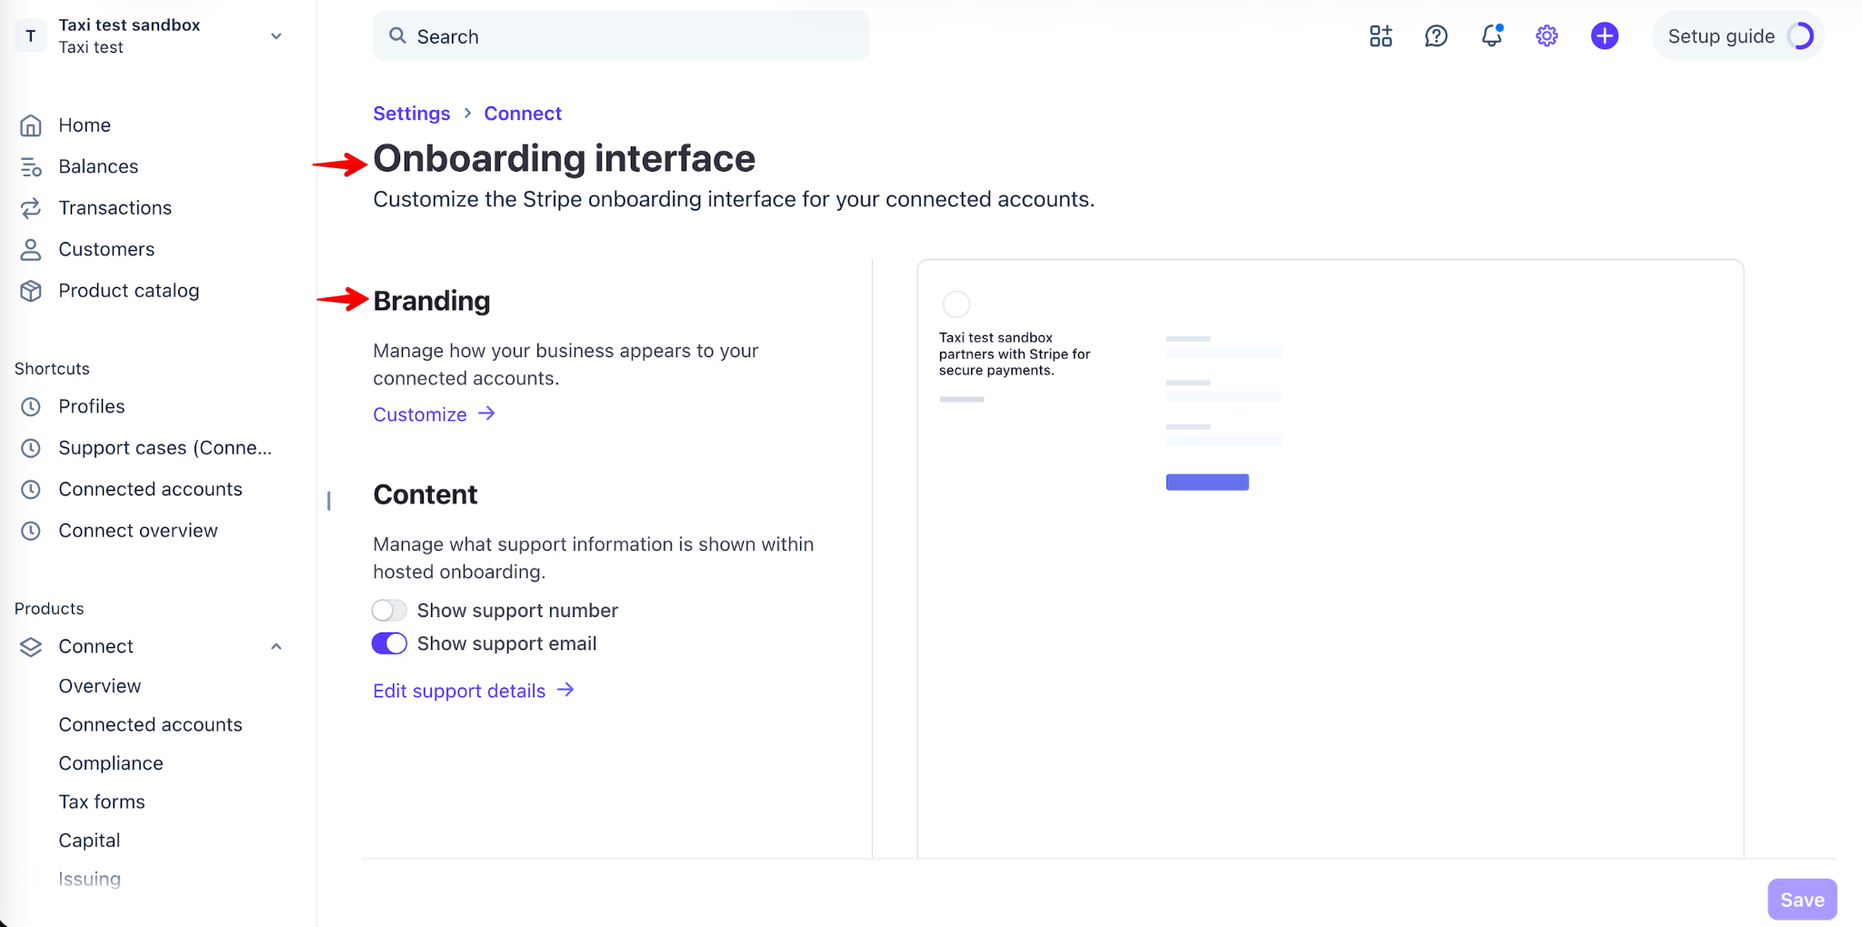Viewport: 1862px width, 927px height.
Task: Click the onboarding preview blue button
Action: pyautogui.click(x=1207, y=483)
